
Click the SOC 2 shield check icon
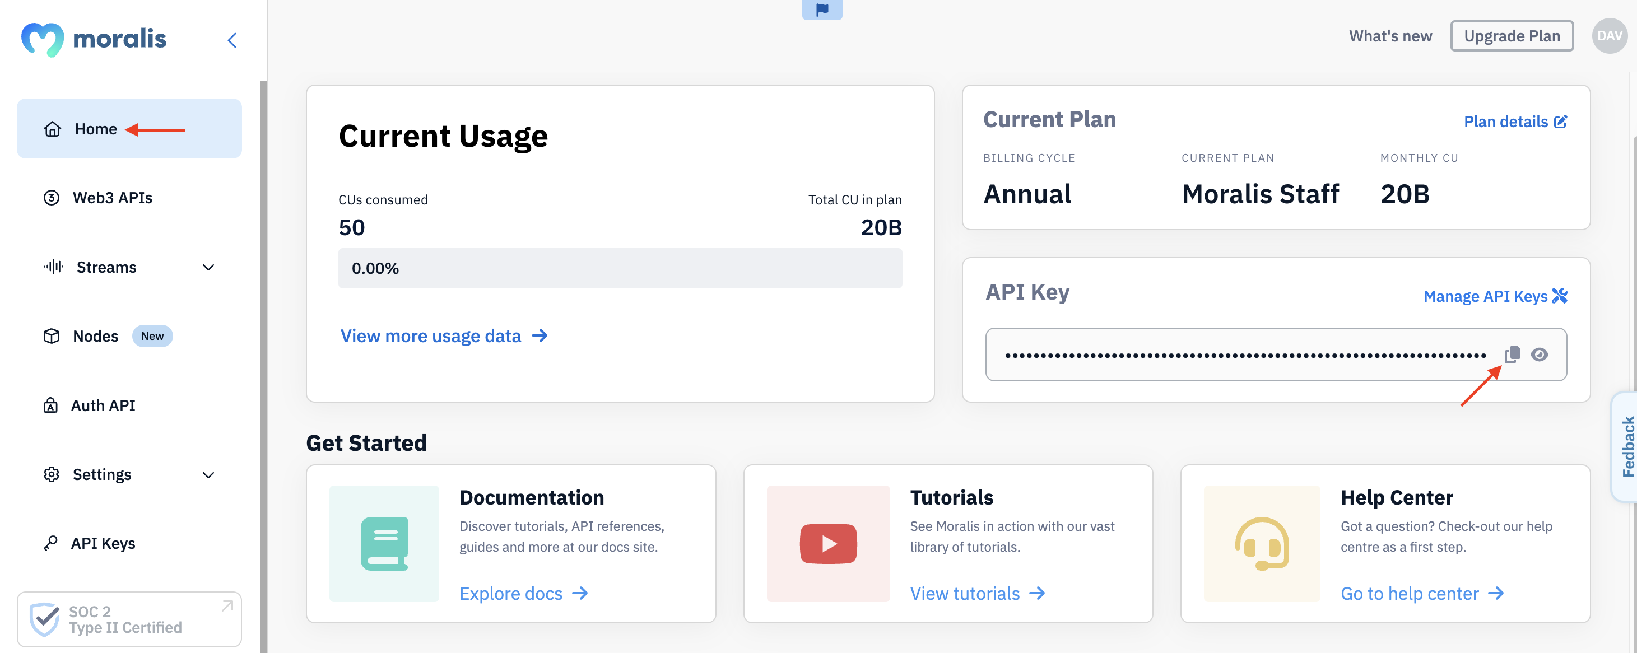44,619
